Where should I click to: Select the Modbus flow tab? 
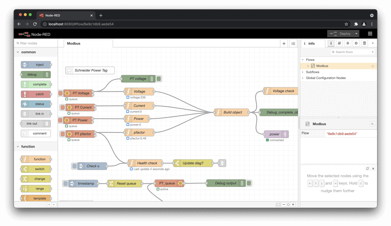pos(74,44)
